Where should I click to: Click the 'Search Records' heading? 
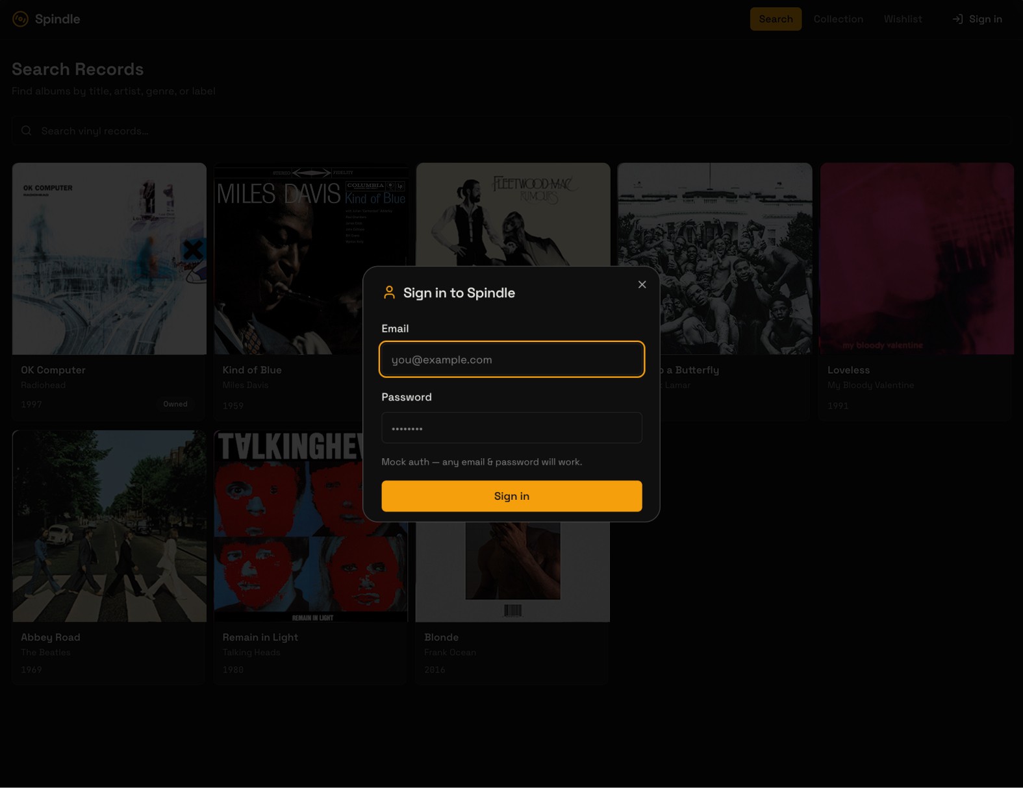point(78,69)
